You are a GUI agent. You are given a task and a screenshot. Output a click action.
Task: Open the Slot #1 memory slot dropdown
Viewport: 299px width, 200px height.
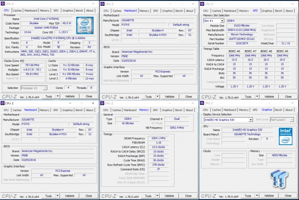coord(222,21)
